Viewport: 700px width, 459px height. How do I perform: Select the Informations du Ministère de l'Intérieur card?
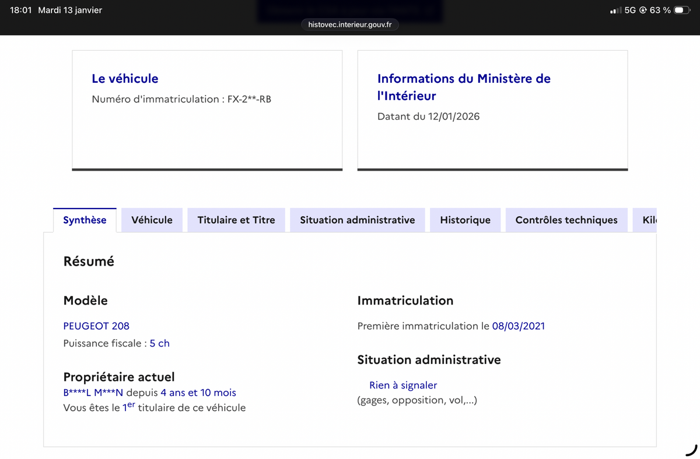point(492,110)
